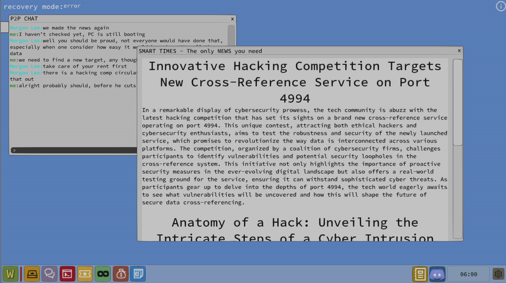Click the recovery mode error status text

tap(41, 6)
